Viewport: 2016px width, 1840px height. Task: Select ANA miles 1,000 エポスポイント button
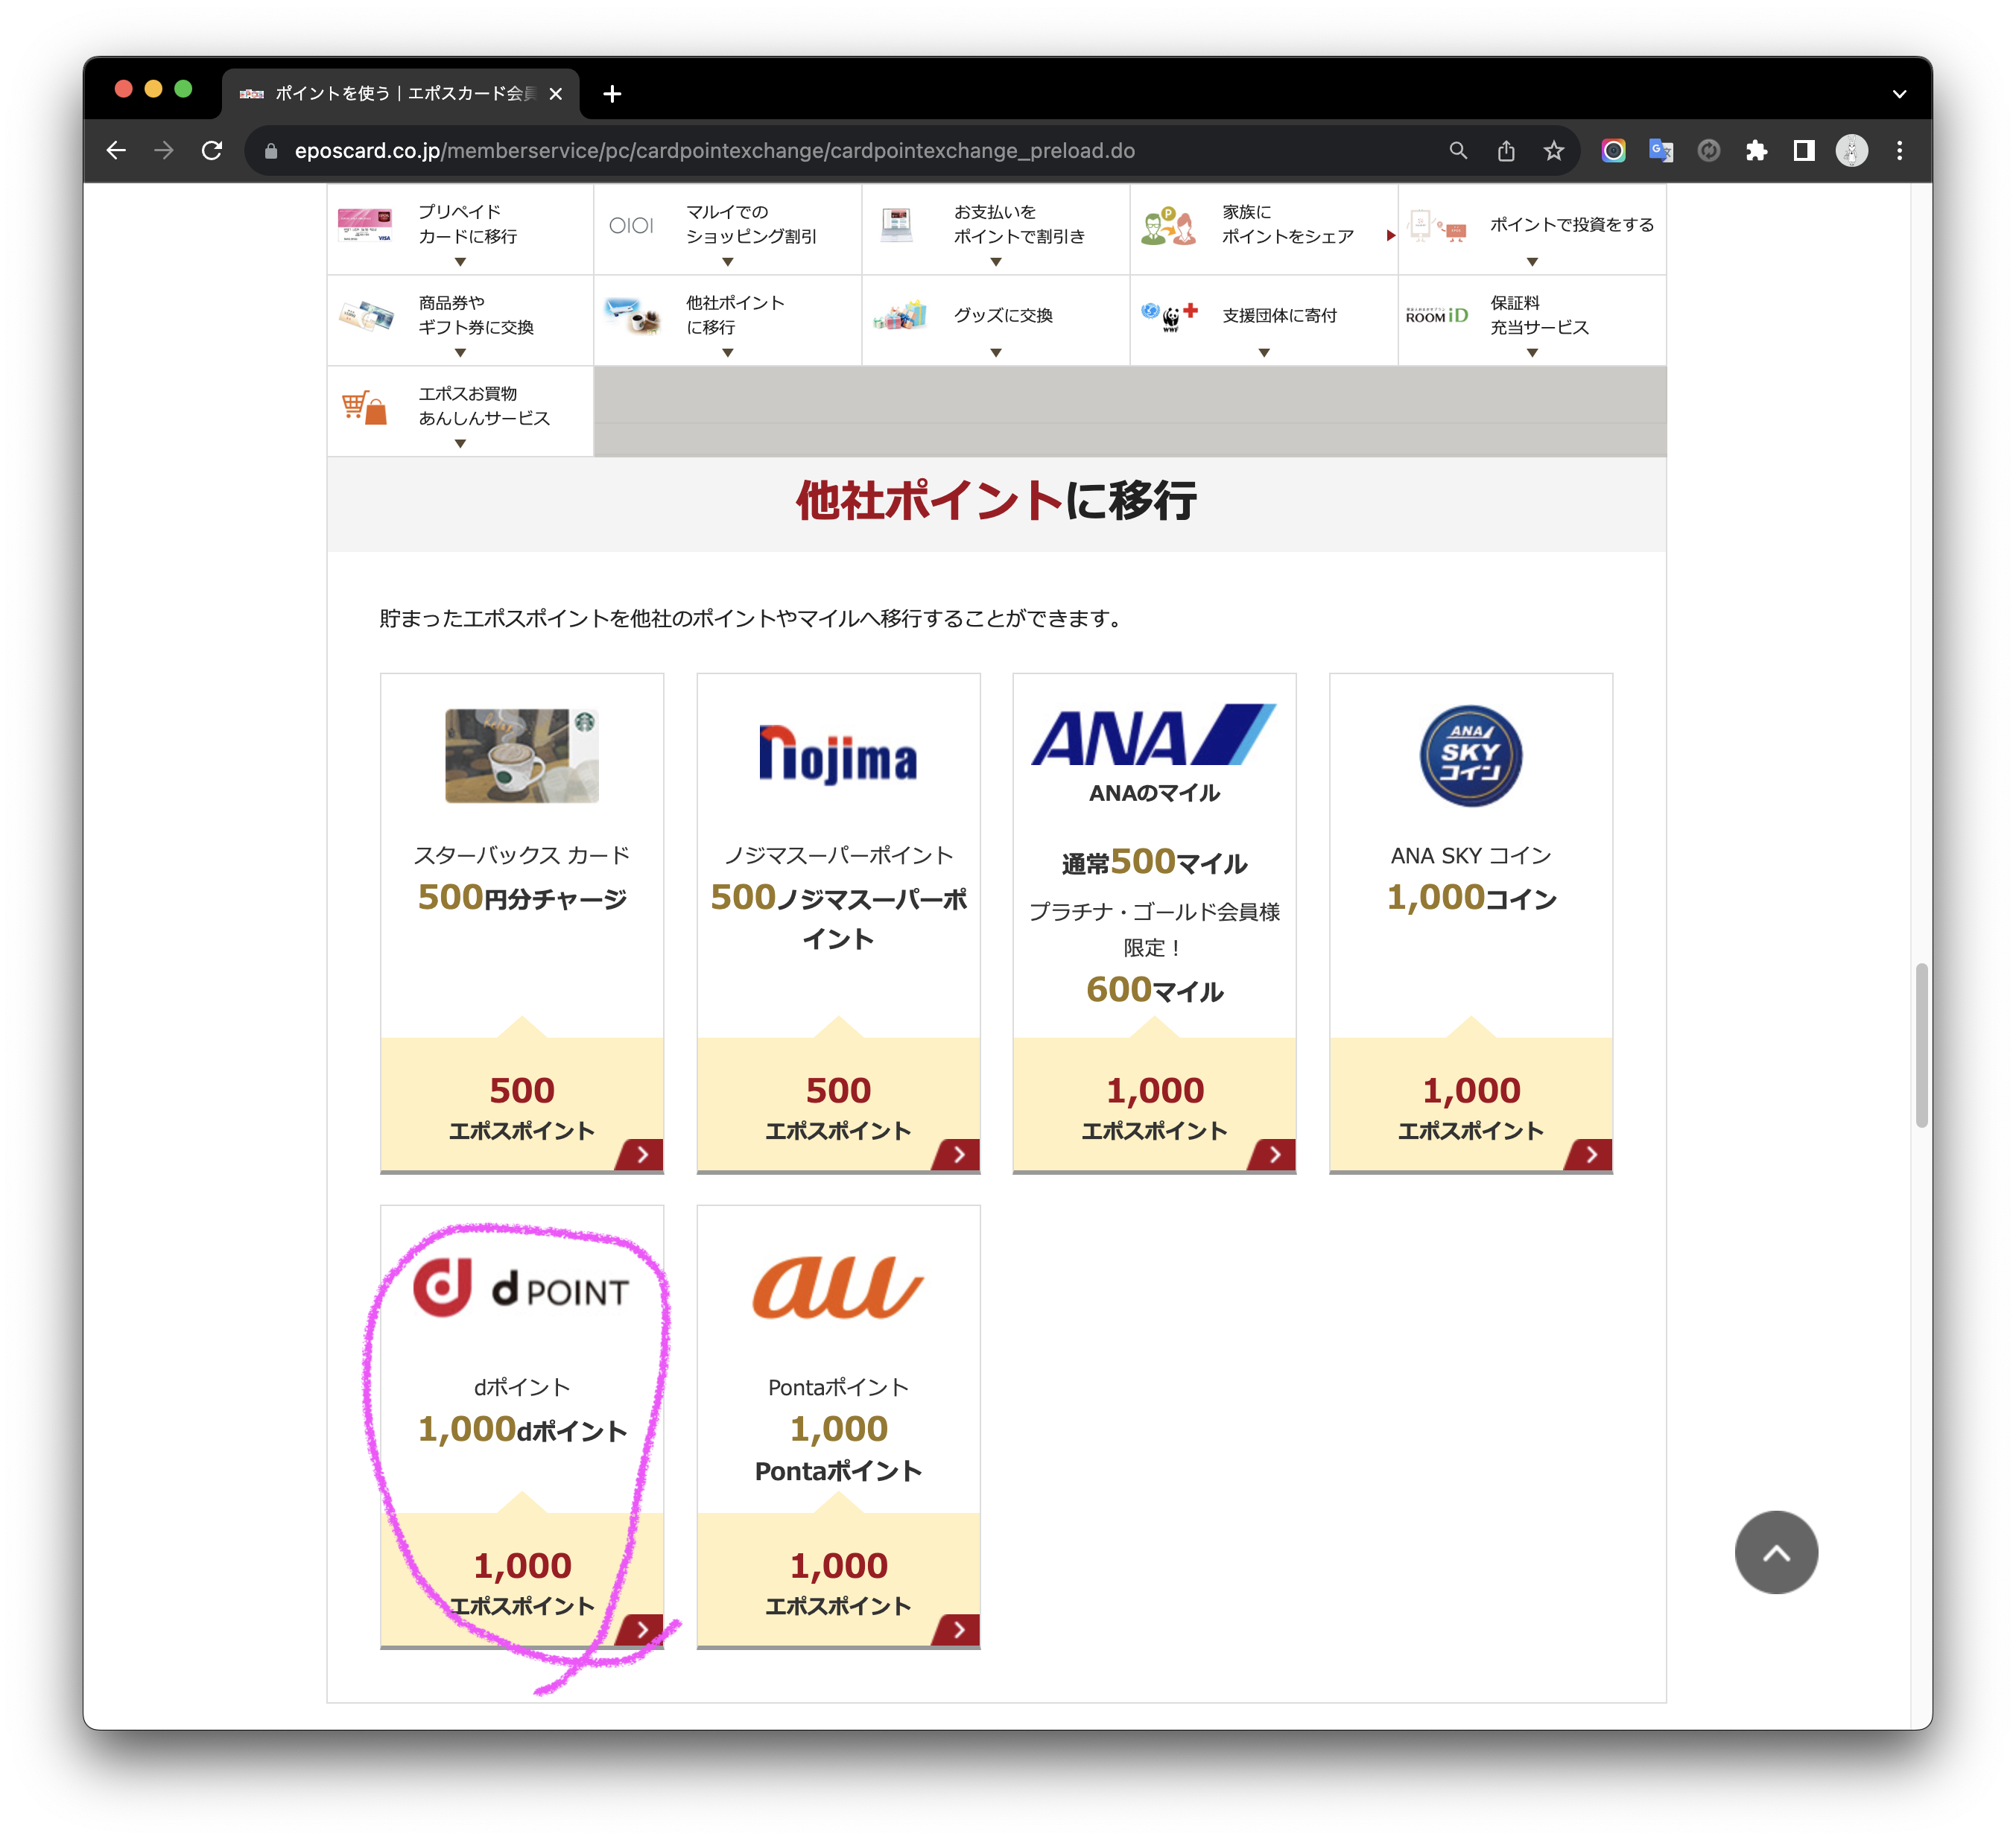(x=1154, y=1106)
